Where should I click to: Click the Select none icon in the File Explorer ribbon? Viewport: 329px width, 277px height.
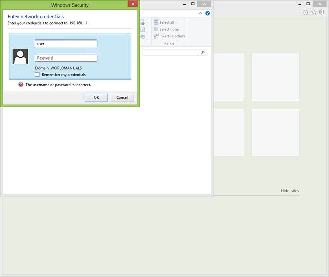pyautogui.click(x=156, y=29)
